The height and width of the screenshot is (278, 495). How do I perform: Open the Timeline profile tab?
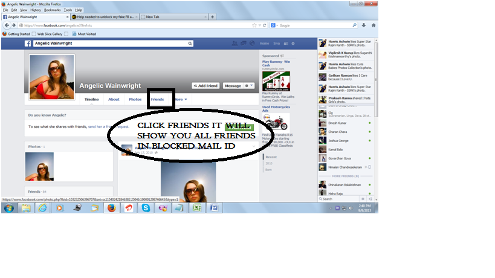[91, 99]
